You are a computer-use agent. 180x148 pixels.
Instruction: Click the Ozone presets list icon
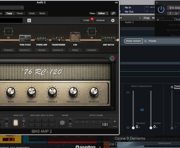tap(146, 41)
